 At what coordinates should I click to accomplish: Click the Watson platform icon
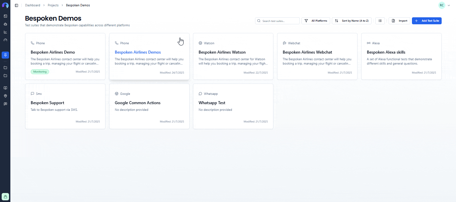(x=200, y=43)
